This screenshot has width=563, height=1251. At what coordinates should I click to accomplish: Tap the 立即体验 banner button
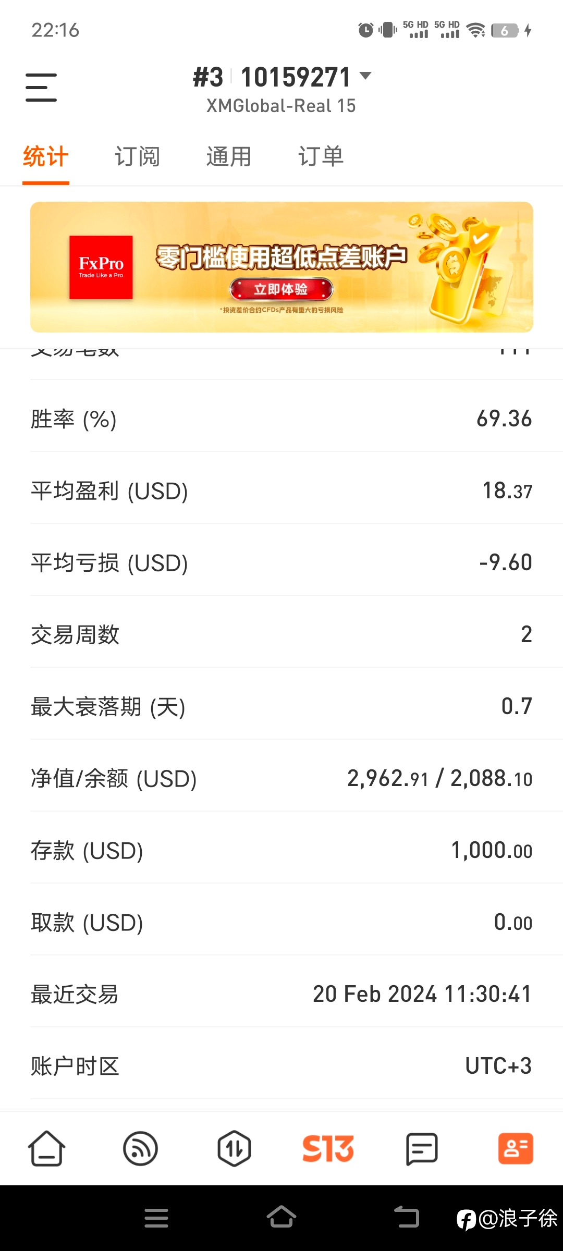(x=281, y=289)
